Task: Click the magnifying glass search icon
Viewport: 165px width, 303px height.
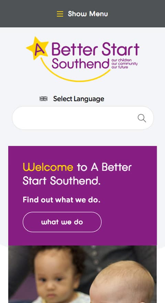Action: click(x=142, y=118)
